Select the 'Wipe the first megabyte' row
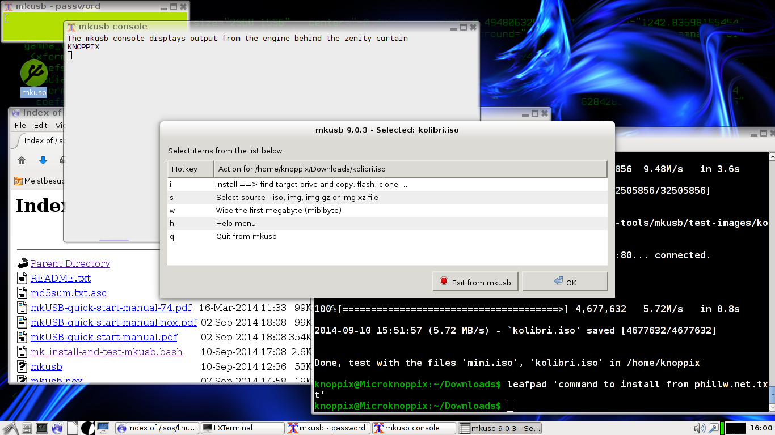 point(387,210)
